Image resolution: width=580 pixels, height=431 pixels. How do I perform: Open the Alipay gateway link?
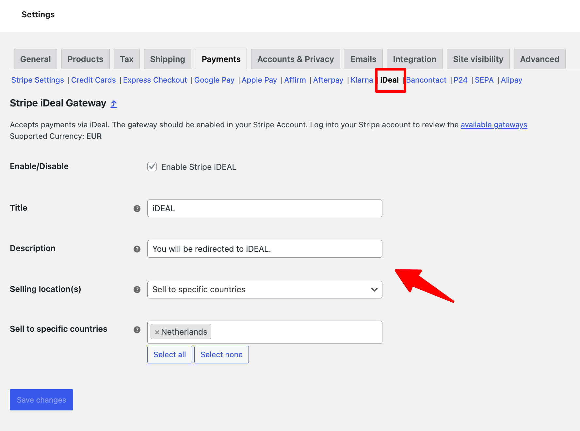[511, 80]
